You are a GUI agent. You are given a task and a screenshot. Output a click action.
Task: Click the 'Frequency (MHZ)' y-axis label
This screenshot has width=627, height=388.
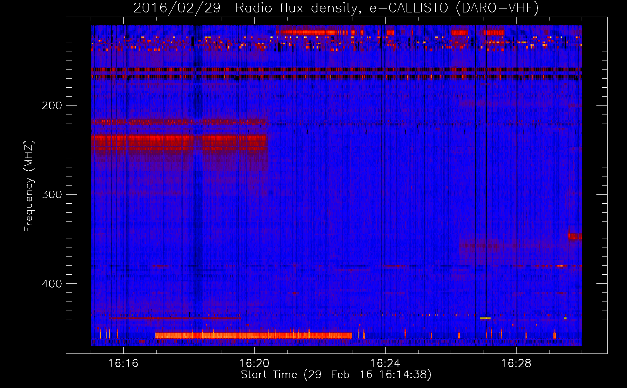tap(29, 186)
